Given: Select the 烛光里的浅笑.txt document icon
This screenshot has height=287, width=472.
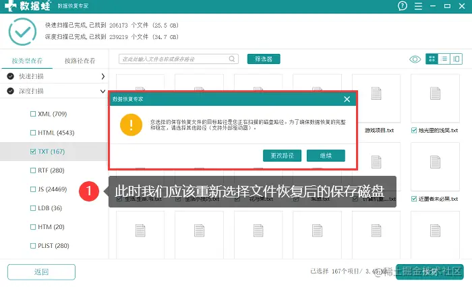Looking at the screenshot, I should click(435, 94).
